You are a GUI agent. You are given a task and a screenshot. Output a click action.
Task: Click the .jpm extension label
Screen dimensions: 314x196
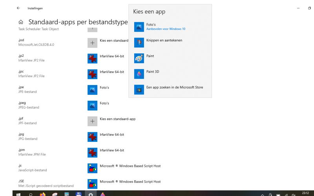22,150
